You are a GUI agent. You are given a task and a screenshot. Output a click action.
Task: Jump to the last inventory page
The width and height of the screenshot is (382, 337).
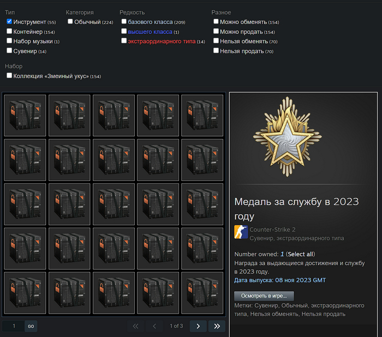pyautogui.click(x=217, y=326)
